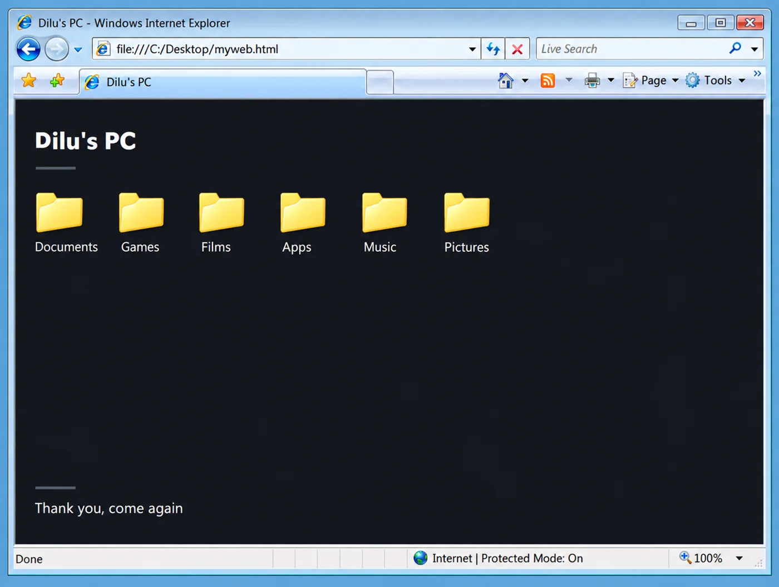Screen dimensions: 779x587
Task: Click the Add to Favorites icon
Action: pos(57,81)
